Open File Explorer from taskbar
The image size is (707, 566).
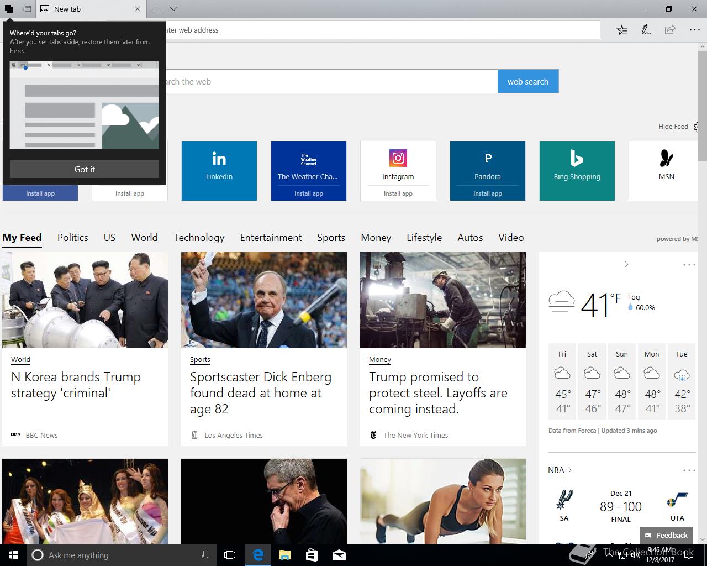click(284, 555)
